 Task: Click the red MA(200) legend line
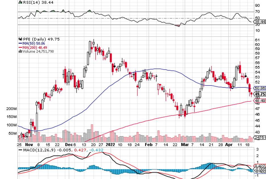click(20, 47)
